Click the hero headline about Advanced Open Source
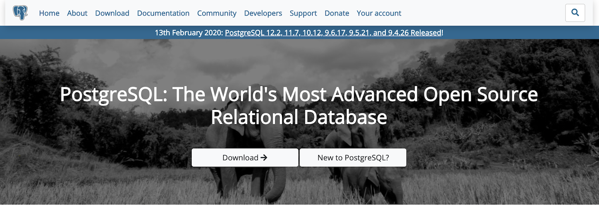 299,106
